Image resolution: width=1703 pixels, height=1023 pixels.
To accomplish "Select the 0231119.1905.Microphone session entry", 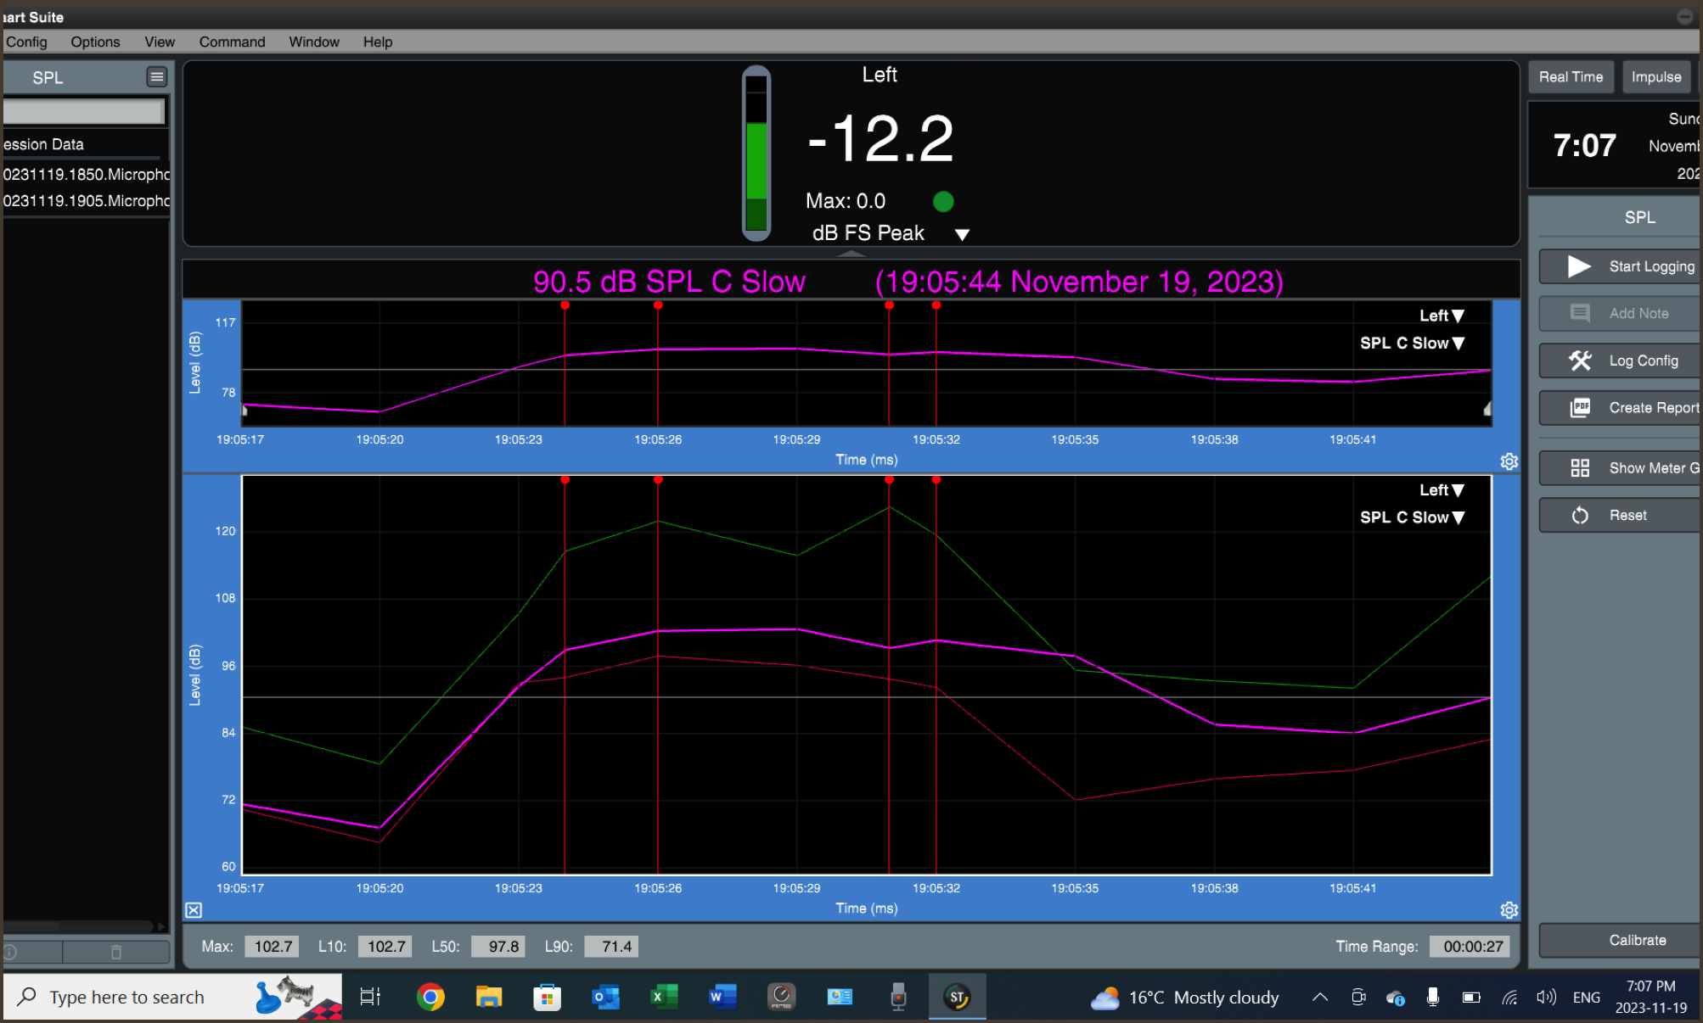I will (x=87, y=201).
